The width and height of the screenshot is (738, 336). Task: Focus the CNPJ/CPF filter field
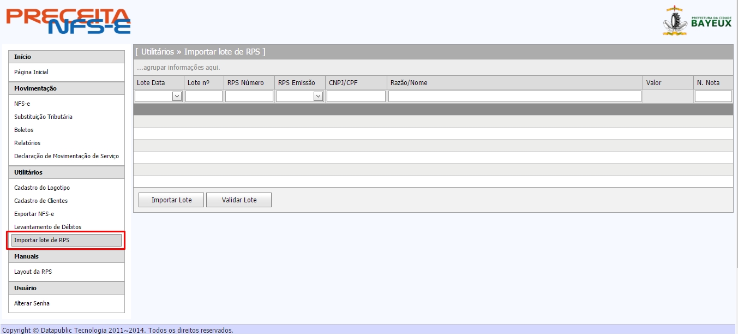tap(356, 97)
